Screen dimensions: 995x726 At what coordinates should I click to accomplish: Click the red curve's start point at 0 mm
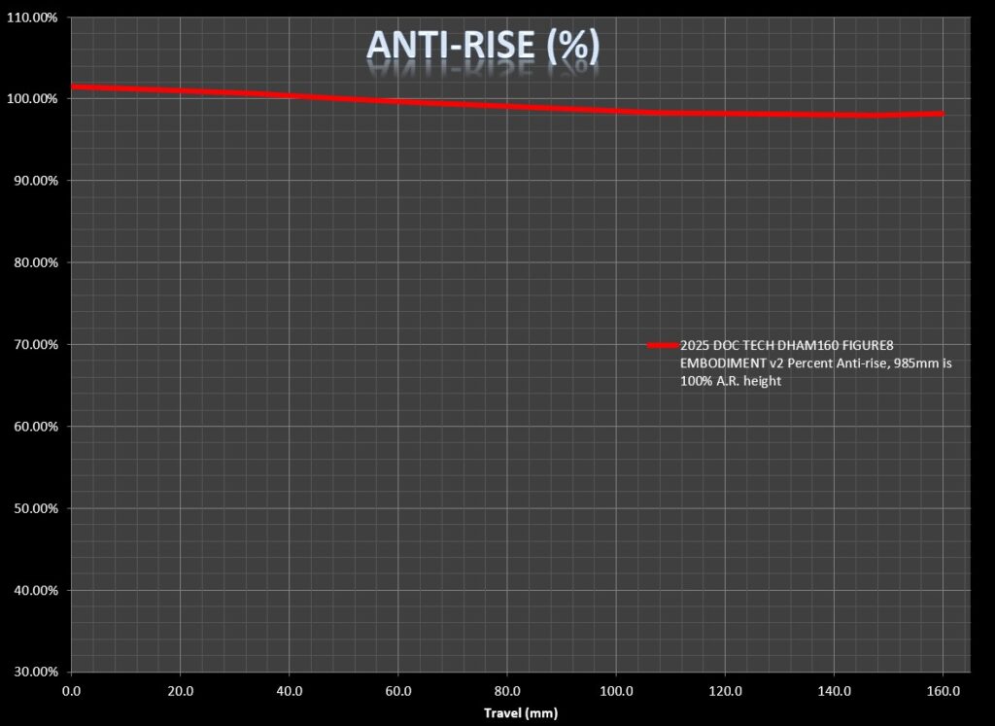coord(73,87)
